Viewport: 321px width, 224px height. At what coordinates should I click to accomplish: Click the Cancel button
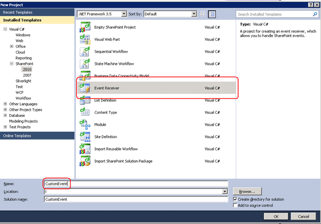click(x=303, y=216)
